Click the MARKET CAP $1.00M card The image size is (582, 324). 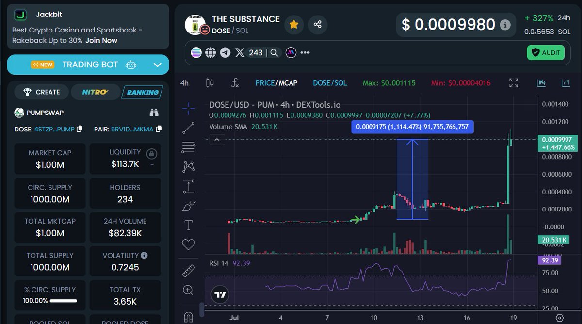click(x=50, y=159)
